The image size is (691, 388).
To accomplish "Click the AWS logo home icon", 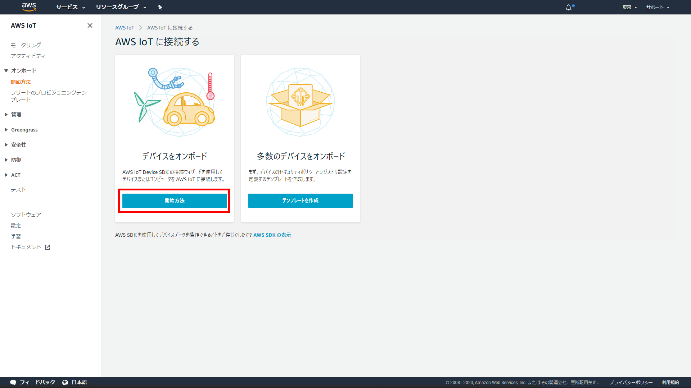I will (29, 7).
